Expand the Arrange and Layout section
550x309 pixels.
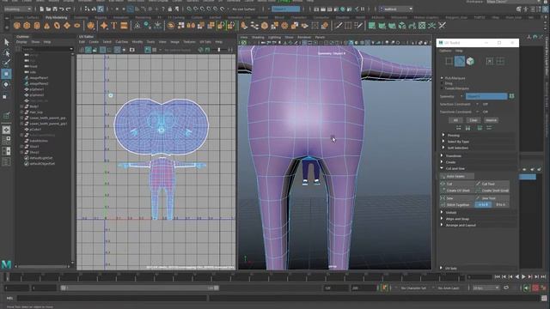click(x=442, y=225)
